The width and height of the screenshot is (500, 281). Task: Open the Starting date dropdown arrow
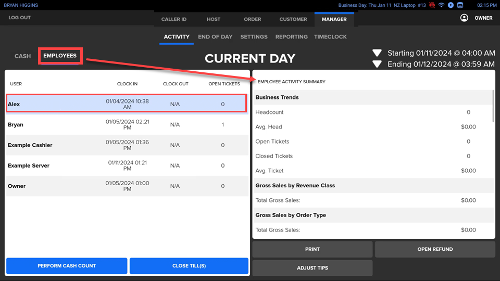pyautogui.click(x=378, y=53)
